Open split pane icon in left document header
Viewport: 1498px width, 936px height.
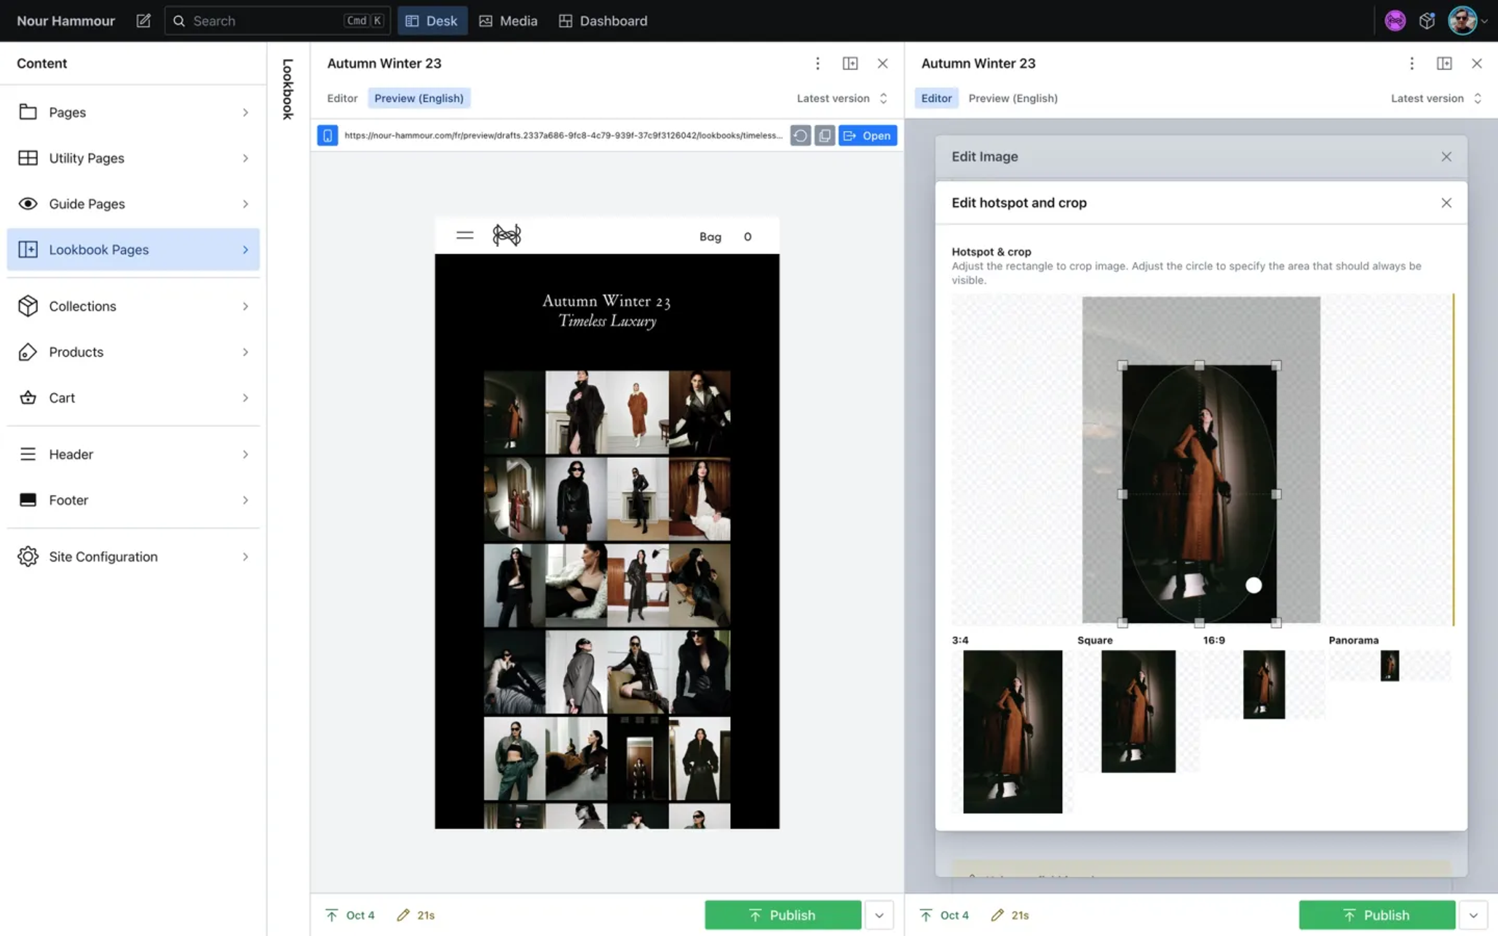(x=850, y=63)
